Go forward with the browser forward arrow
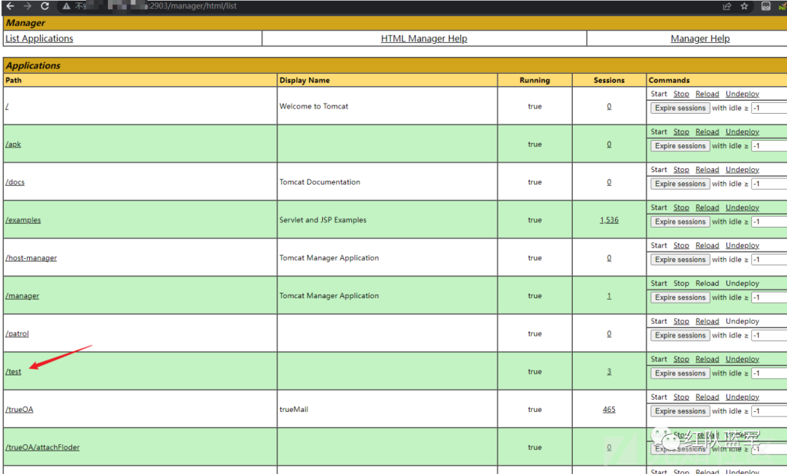This screenshot has height=474, width=787. 28,6
